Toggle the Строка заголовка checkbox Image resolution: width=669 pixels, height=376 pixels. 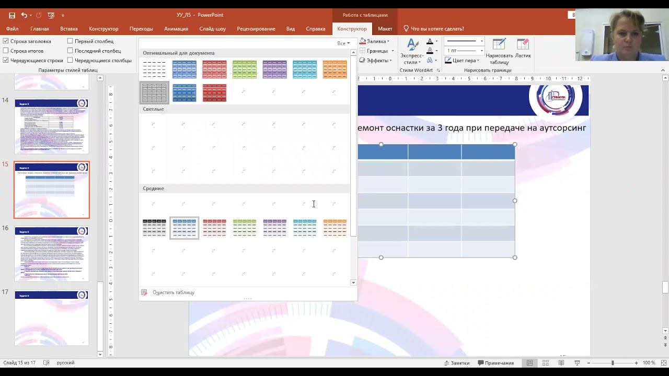(6, 41)
